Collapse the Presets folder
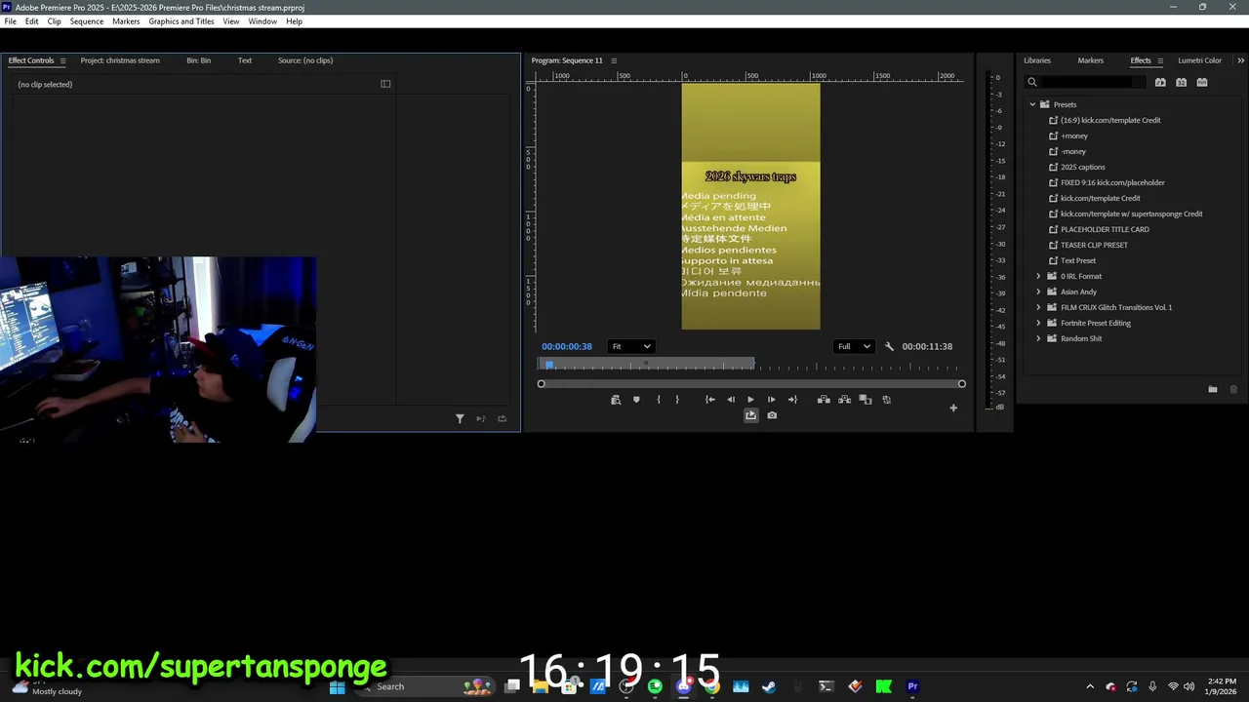 1032,104
